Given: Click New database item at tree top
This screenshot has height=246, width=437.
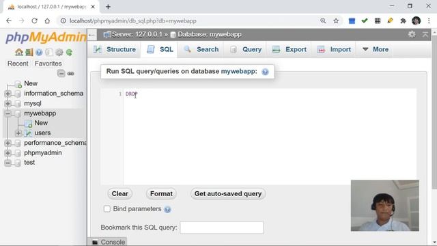Looking at the screenshot, I should [x=31, y=83].
